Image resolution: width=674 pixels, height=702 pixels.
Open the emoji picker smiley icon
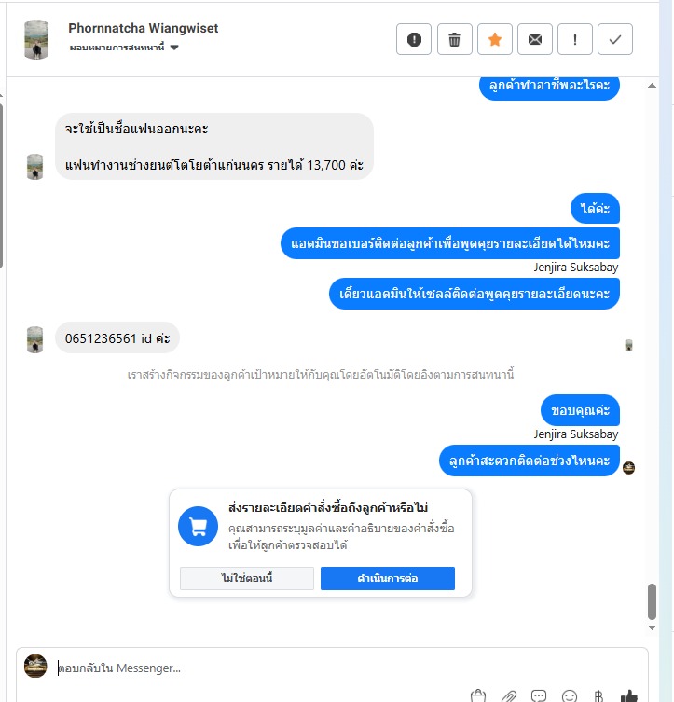(x=570, y=696)
